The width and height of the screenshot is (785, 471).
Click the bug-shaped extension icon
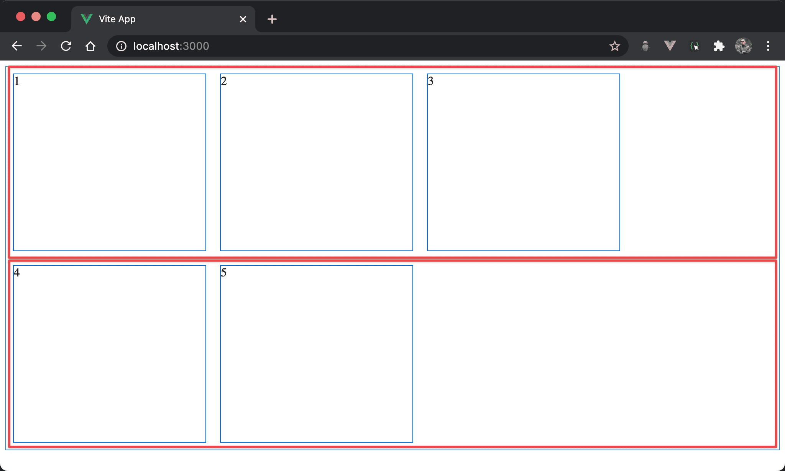coord(645,46)
